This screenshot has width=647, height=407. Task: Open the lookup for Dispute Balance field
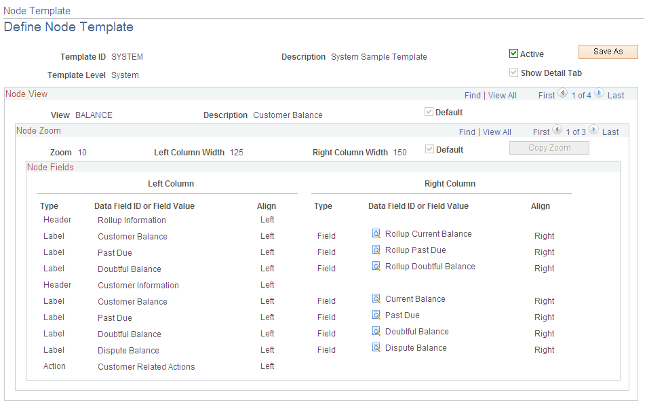[x=376, y=347]
